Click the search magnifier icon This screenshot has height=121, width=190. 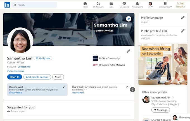click(15, 5)
